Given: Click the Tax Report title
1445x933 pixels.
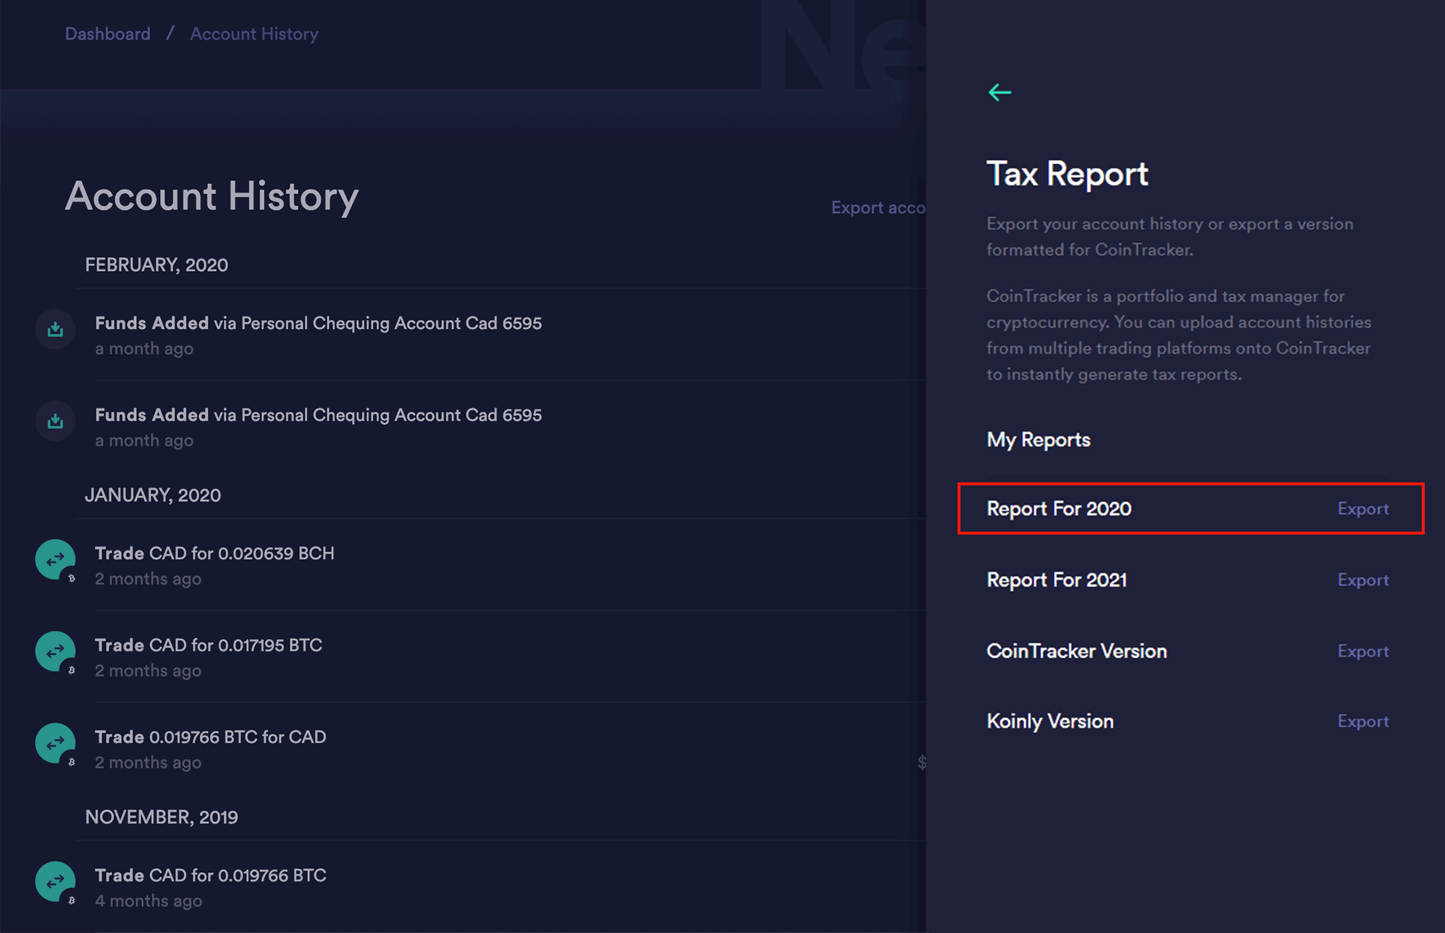Looking at the screenshot, I should point(1066,174).
